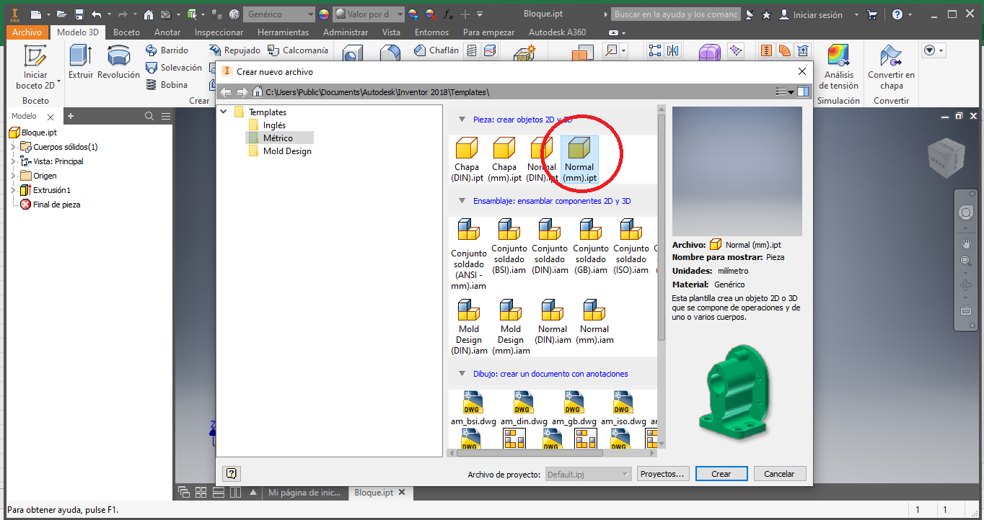Viewport: 984px width, 520px height.
Task: Click the Zoom magnifier in the navigation bar
Action: pos(966,261)
